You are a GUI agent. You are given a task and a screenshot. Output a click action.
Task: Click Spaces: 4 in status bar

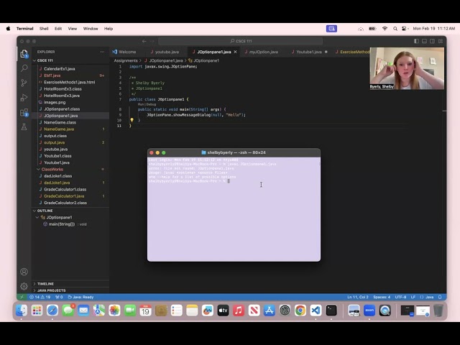pos(382,297)
